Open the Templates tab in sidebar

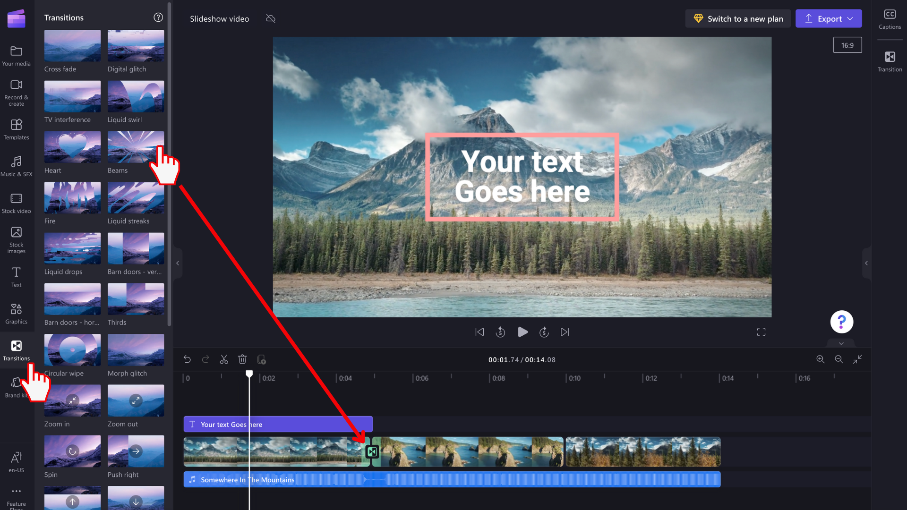click(x=17, y=129)
